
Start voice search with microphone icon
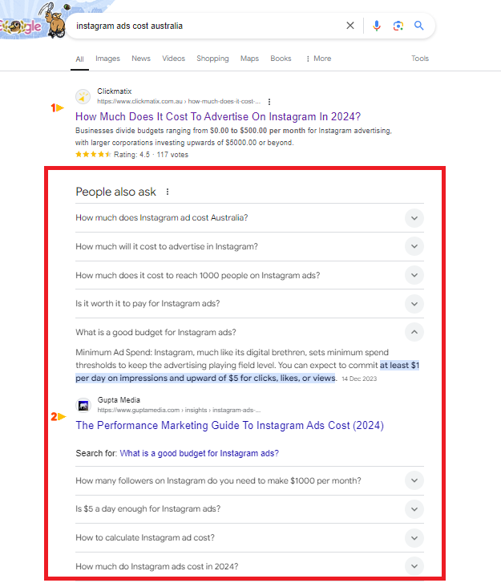[377, 26]
